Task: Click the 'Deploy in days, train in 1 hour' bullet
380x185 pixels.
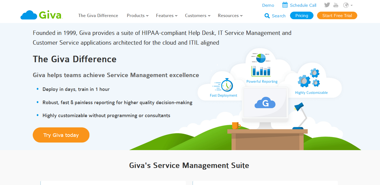Action: (x=76, y=89)
